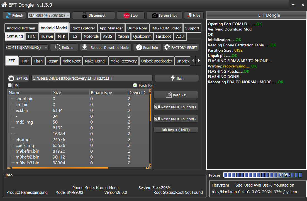Click the Disconnect USB icon

[x=84, y=16]
